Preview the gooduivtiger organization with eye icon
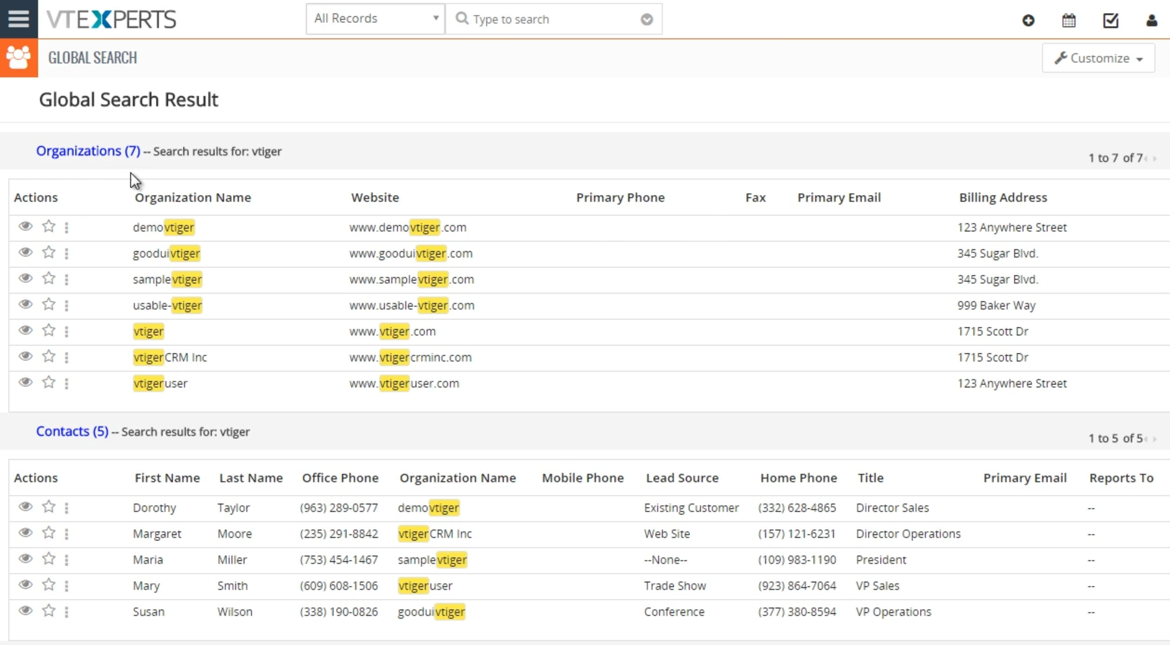1170x645 pixels. [x=25, y=253]
